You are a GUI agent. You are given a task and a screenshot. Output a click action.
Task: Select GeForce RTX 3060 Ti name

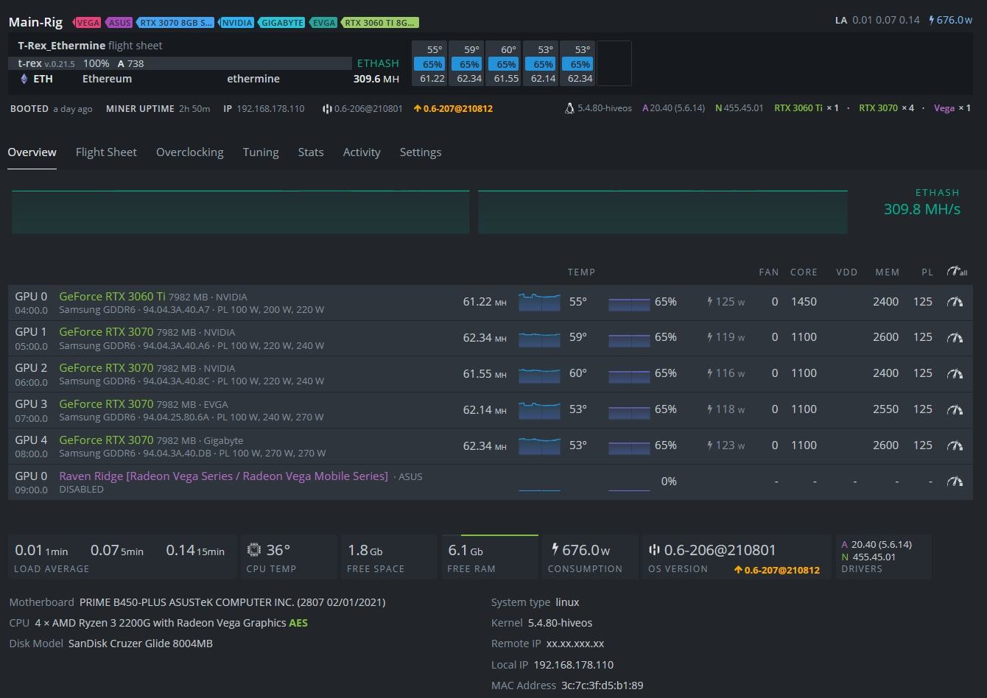pyautogui.click(x=112, y=297)
